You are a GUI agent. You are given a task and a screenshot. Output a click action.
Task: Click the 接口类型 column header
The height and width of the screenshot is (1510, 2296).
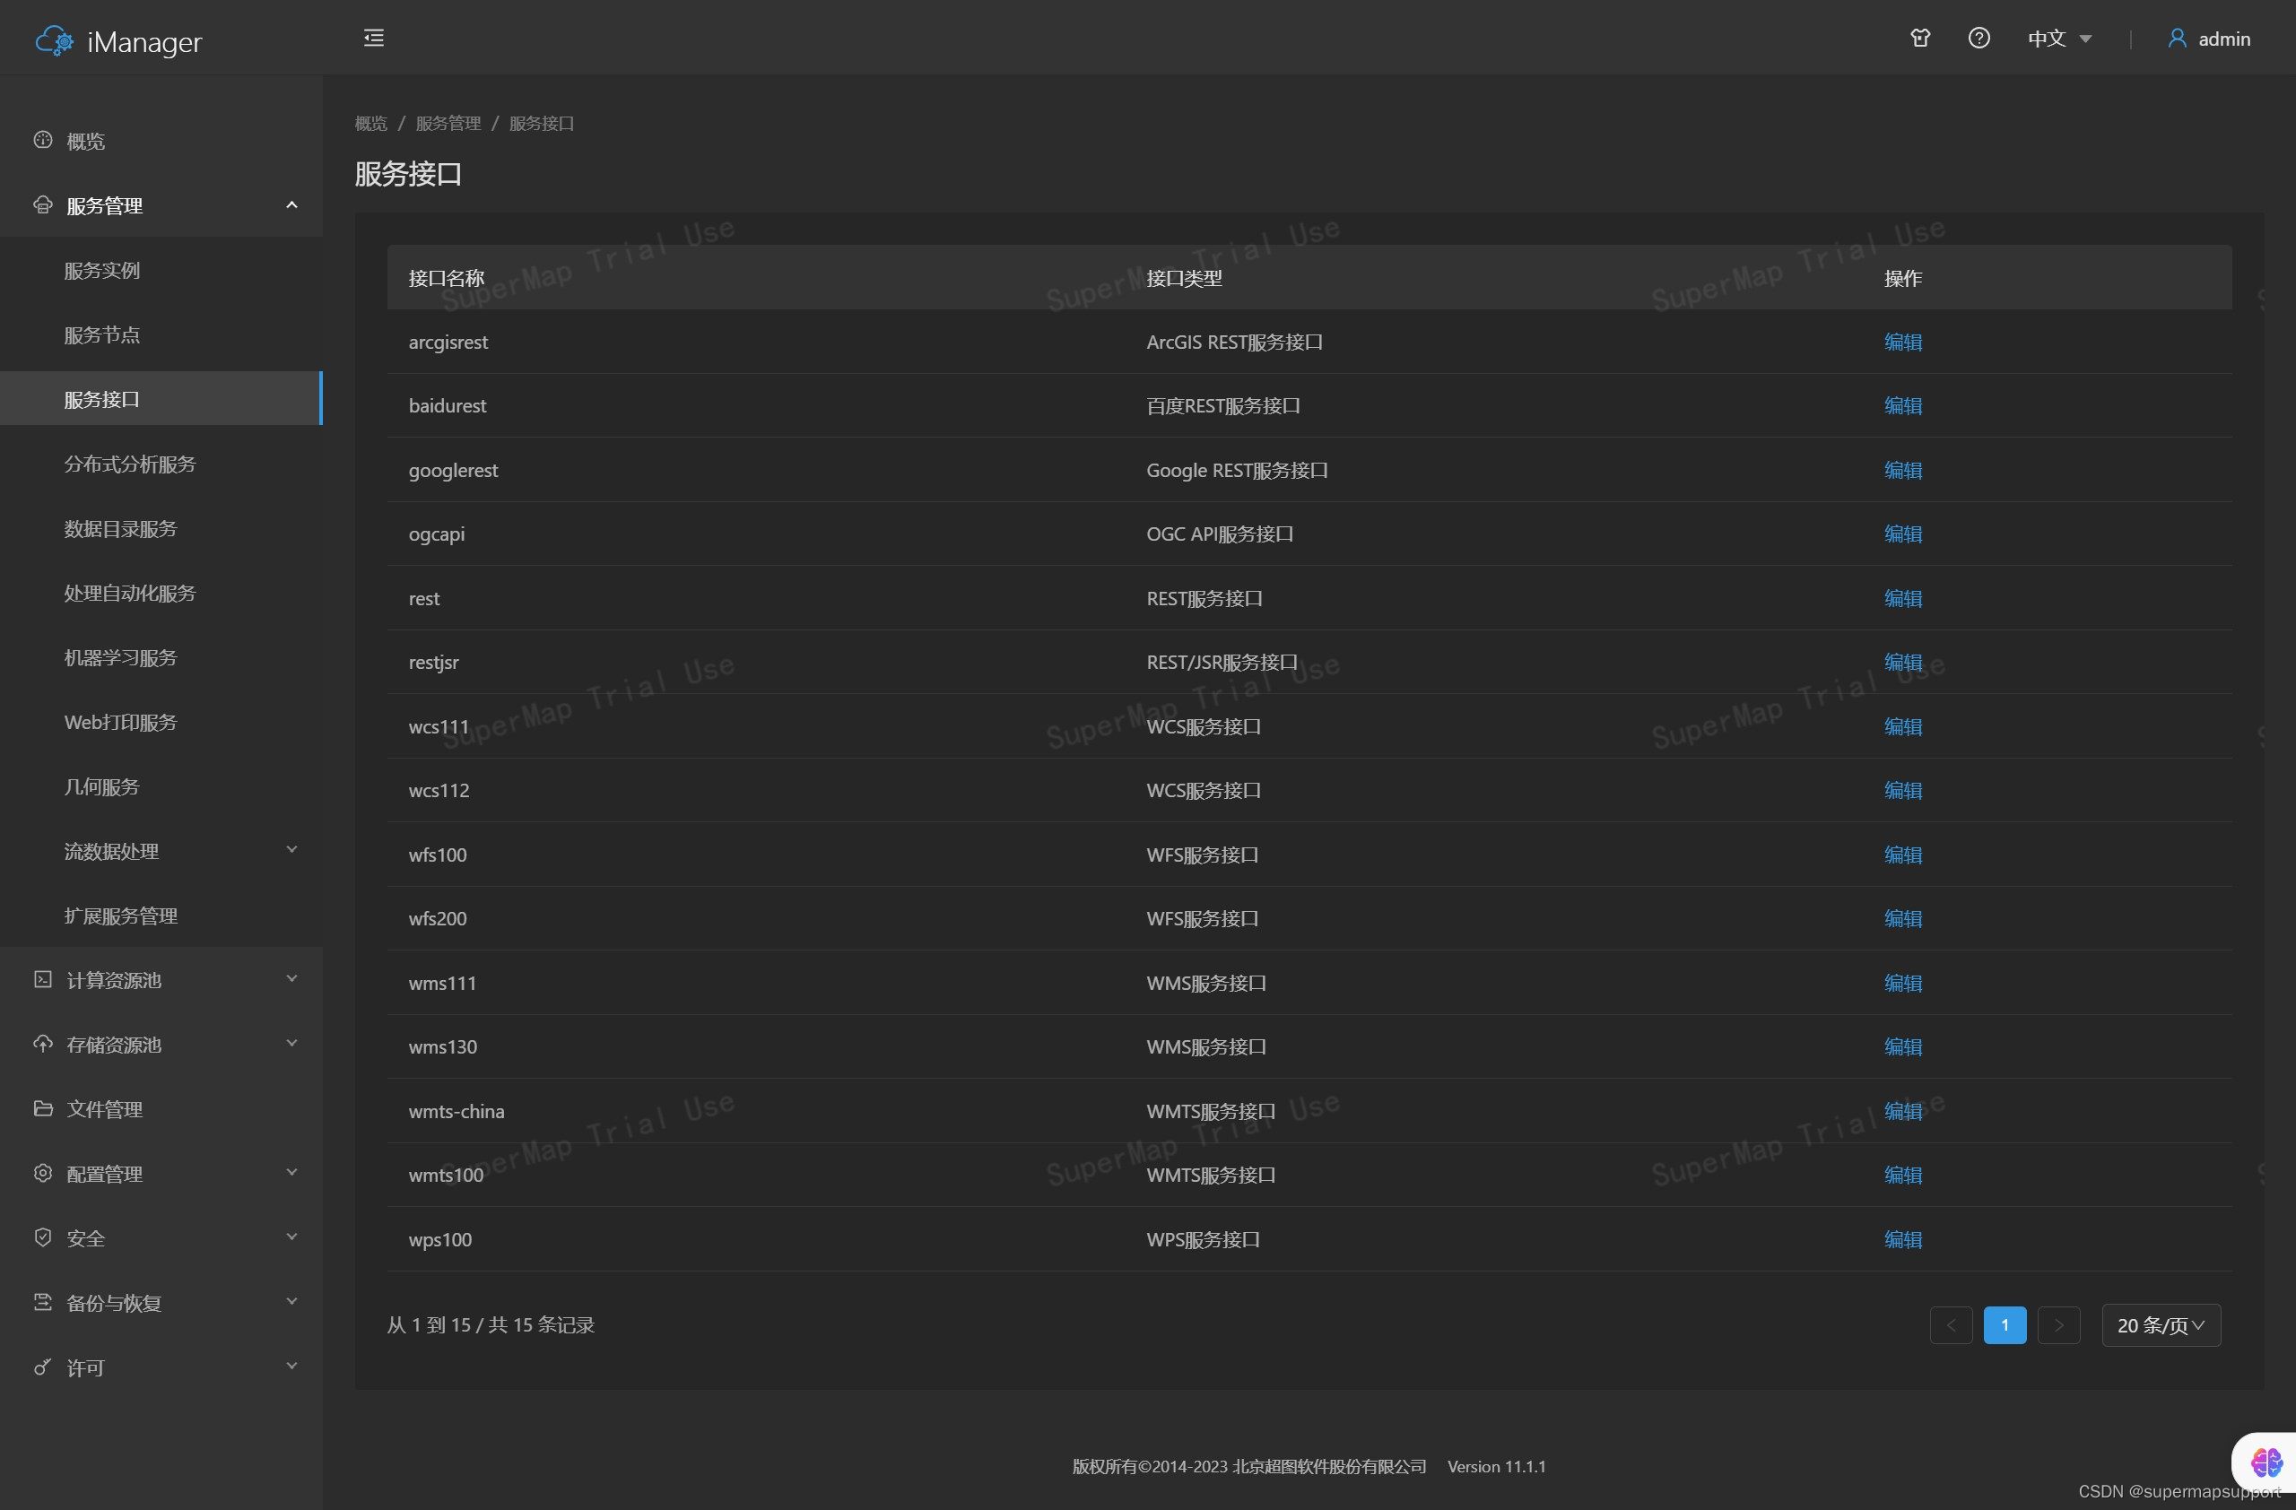(x=1184, y=278)
